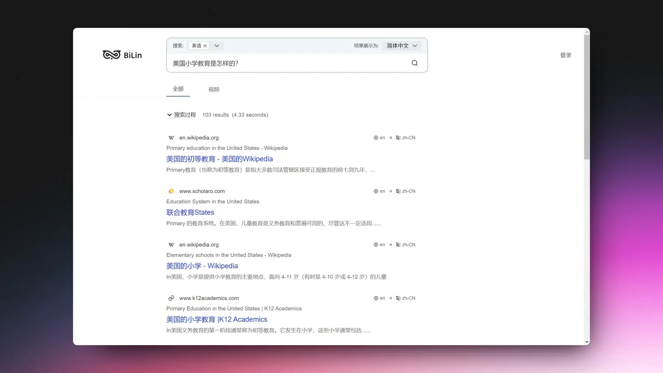Remove the 英语 language tag
The height and width of the screenshot is (373, 663).
tap(205, 46)
